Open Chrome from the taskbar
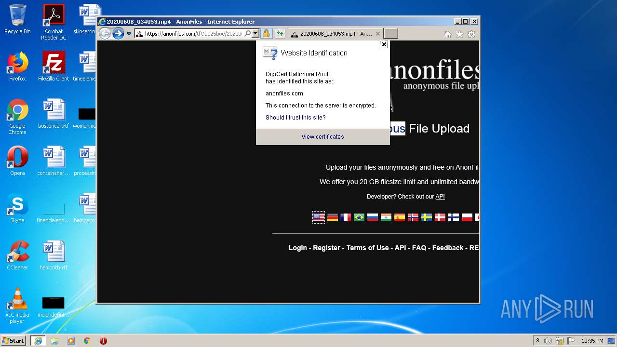Image resolution: width=617 pixels, height=347 pixels. [x=87, y=341]
